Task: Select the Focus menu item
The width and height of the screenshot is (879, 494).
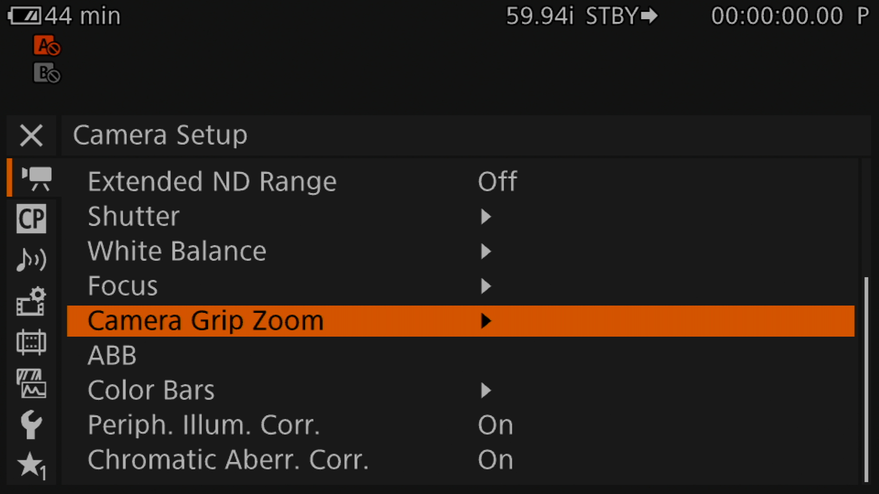Action: (123, 286)
